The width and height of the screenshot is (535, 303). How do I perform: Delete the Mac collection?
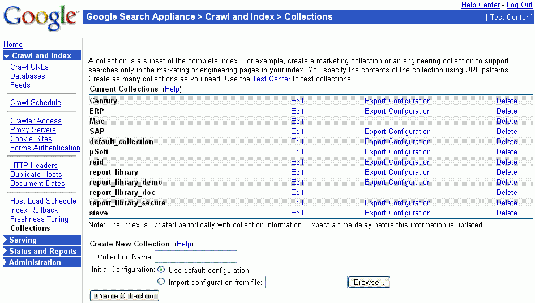pos(507,122)
